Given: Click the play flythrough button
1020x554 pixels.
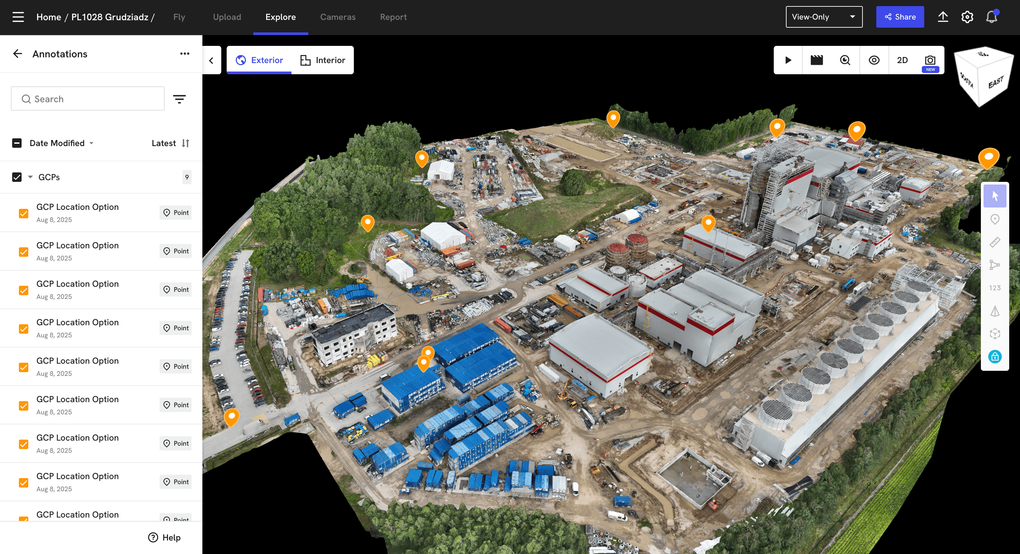Looking at the screenshot, I should click(x=788, y=60).
